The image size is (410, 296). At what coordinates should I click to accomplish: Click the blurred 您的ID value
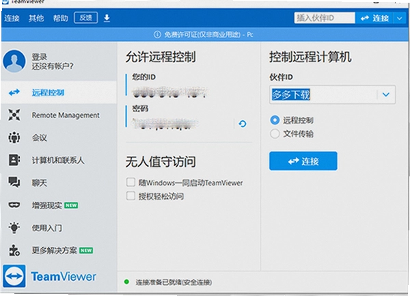click(x=170, y=92)
